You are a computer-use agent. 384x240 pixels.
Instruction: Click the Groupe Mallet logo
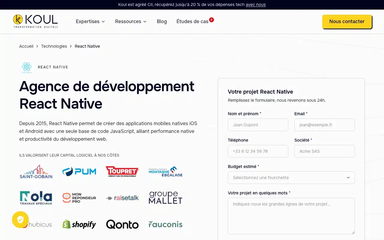point(166,198)
